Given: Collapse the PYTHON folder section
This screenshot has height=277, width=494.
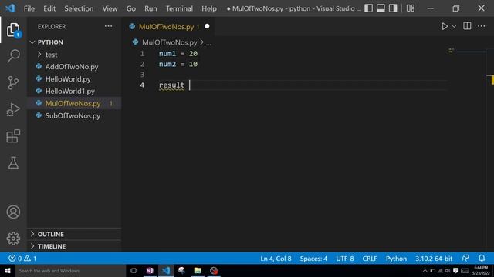Looking at the screenshot, I should pyautogui.click(x=74, y=42).
